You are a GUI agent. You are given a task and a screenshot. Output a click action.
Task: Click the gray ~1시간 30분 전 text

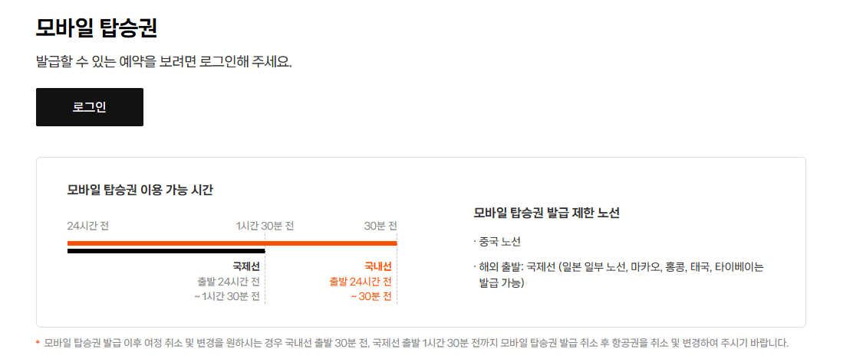227,297
